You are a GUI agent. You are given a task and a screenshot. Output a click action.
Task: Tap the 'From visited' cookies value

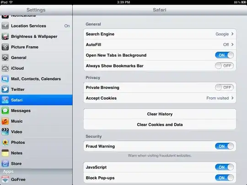coord(218,98)
